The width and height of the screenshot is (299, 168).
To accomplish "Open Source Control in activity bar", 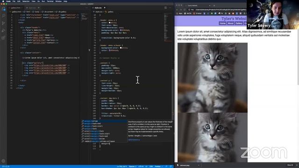I will 3,23.
